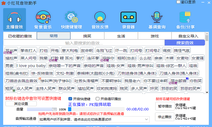Image resolution: width=212 pixels, height=127 pixels.
Task: Open the 基调查询 microphone icon
Action: (157, 17)
